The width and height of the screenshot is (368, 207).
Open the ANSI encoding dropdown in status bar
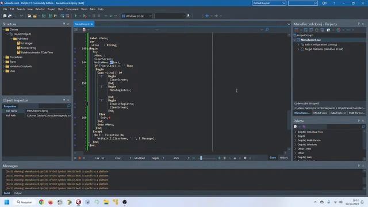click(189, 158)
